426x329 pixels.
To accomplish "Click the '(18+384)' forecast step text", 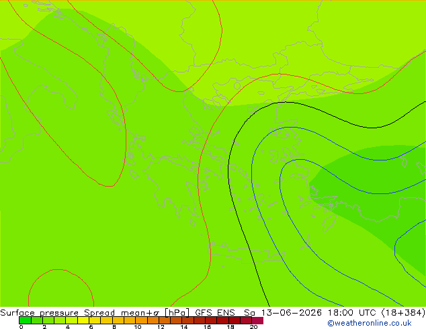I will click(403, 313).
